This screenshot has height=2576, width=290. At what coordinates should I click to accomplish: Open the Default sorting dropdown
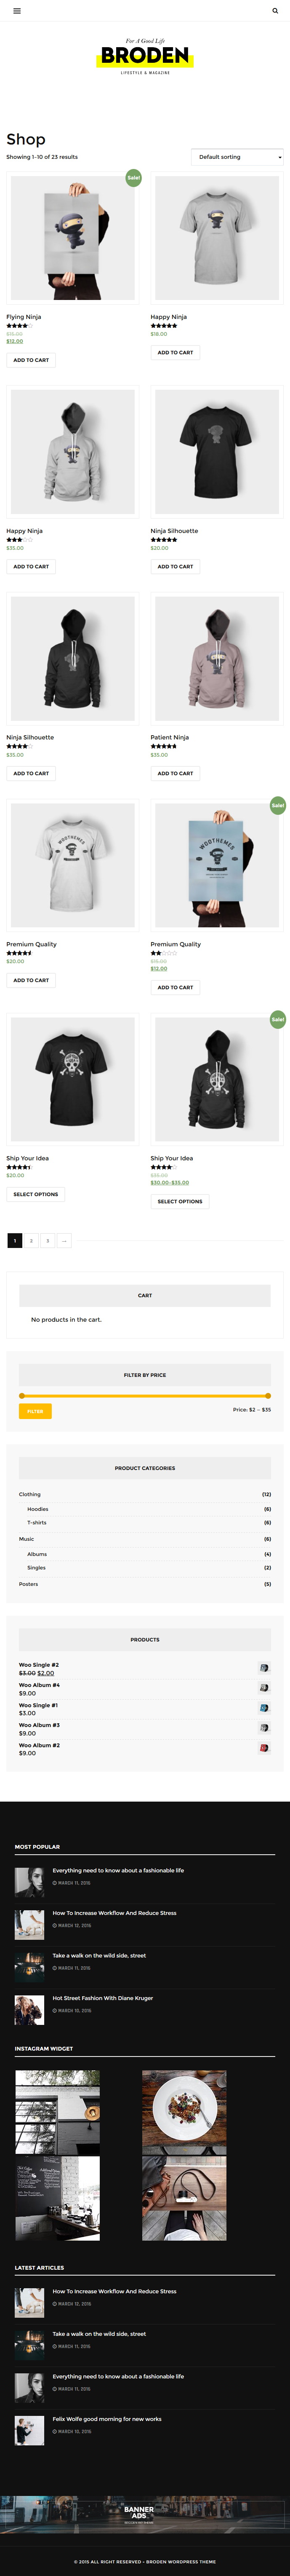point(237,157)
